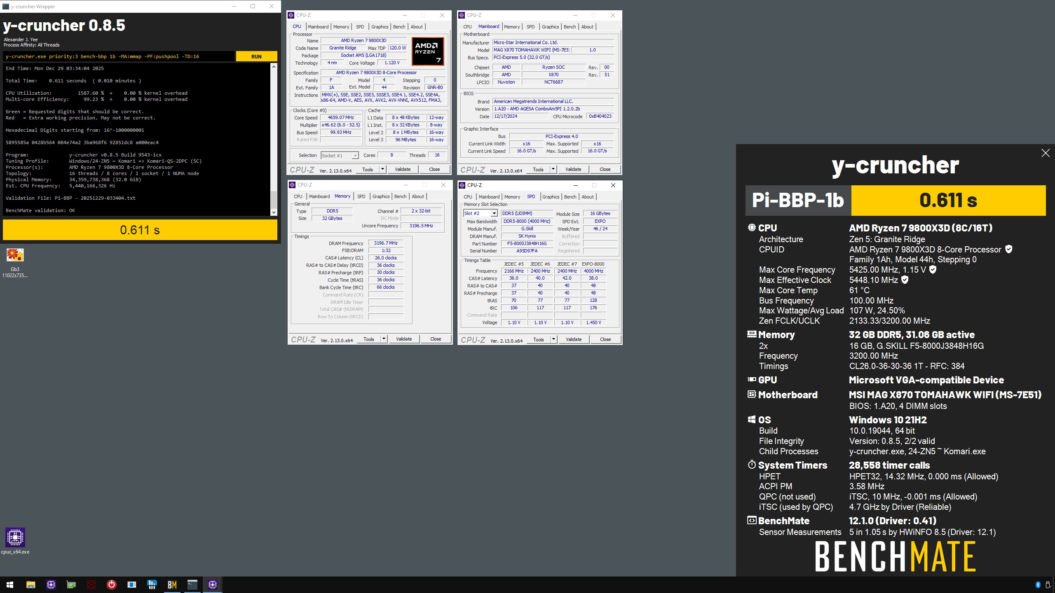
Task: Open the Bluetooth tray icon
Action: (1038, 585)
